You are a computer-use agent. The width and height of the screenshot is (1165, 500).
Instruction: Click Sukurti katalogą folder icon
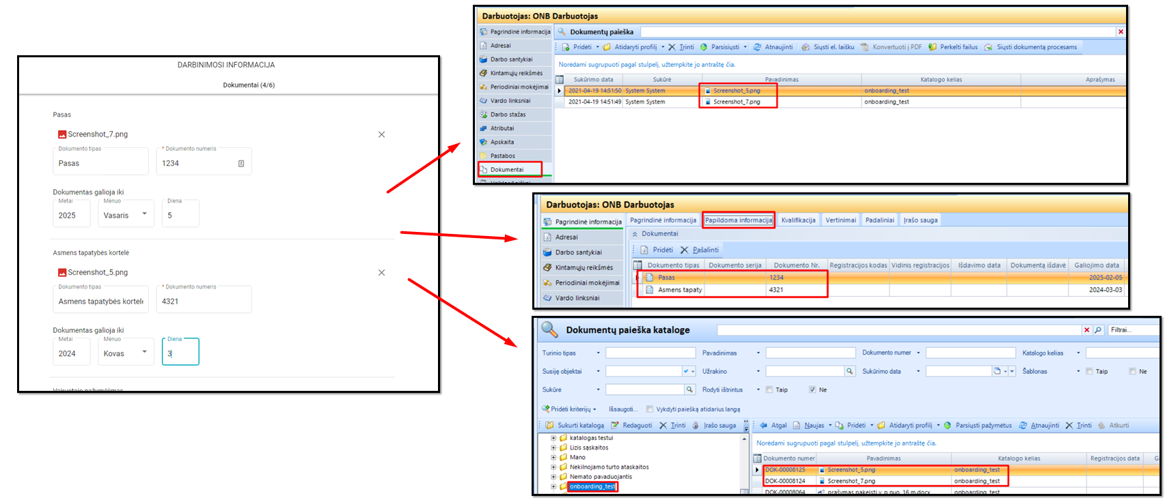tap(549, 426)
